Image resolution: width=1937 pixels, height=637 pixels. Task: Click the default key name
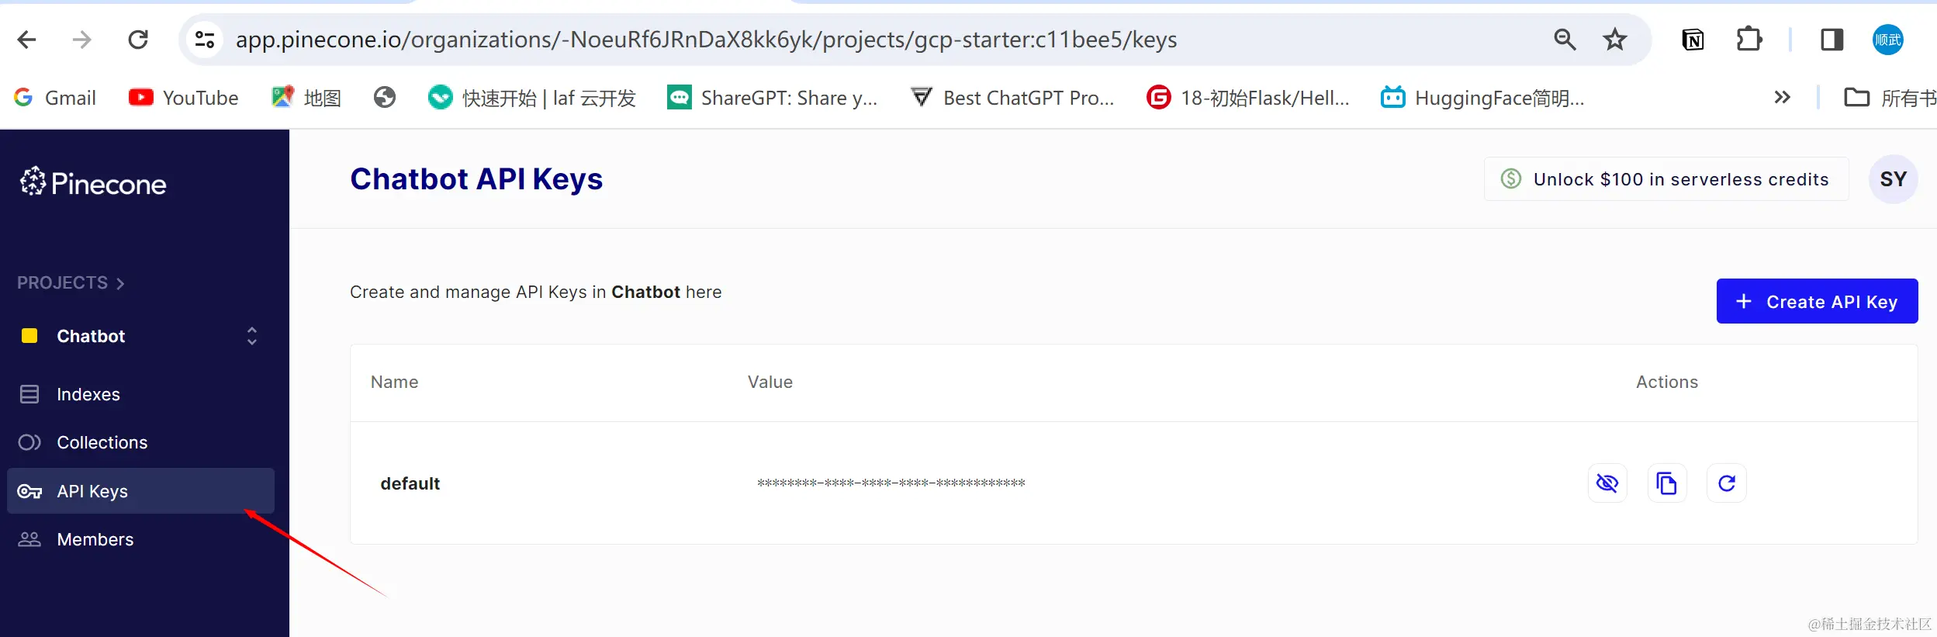pyautogui.click(x=410, y=483)
